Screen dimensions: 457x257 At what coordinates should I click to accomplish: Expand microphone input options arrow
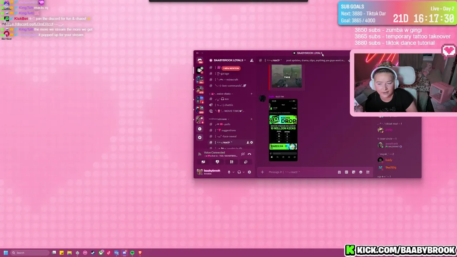click(233, 172)
